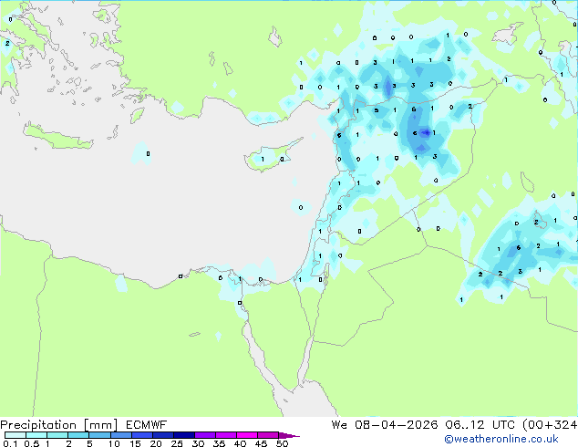Choose the 2–5 mm legend color swatch
The width and height of the screenshot is (578, 447).
78,435
